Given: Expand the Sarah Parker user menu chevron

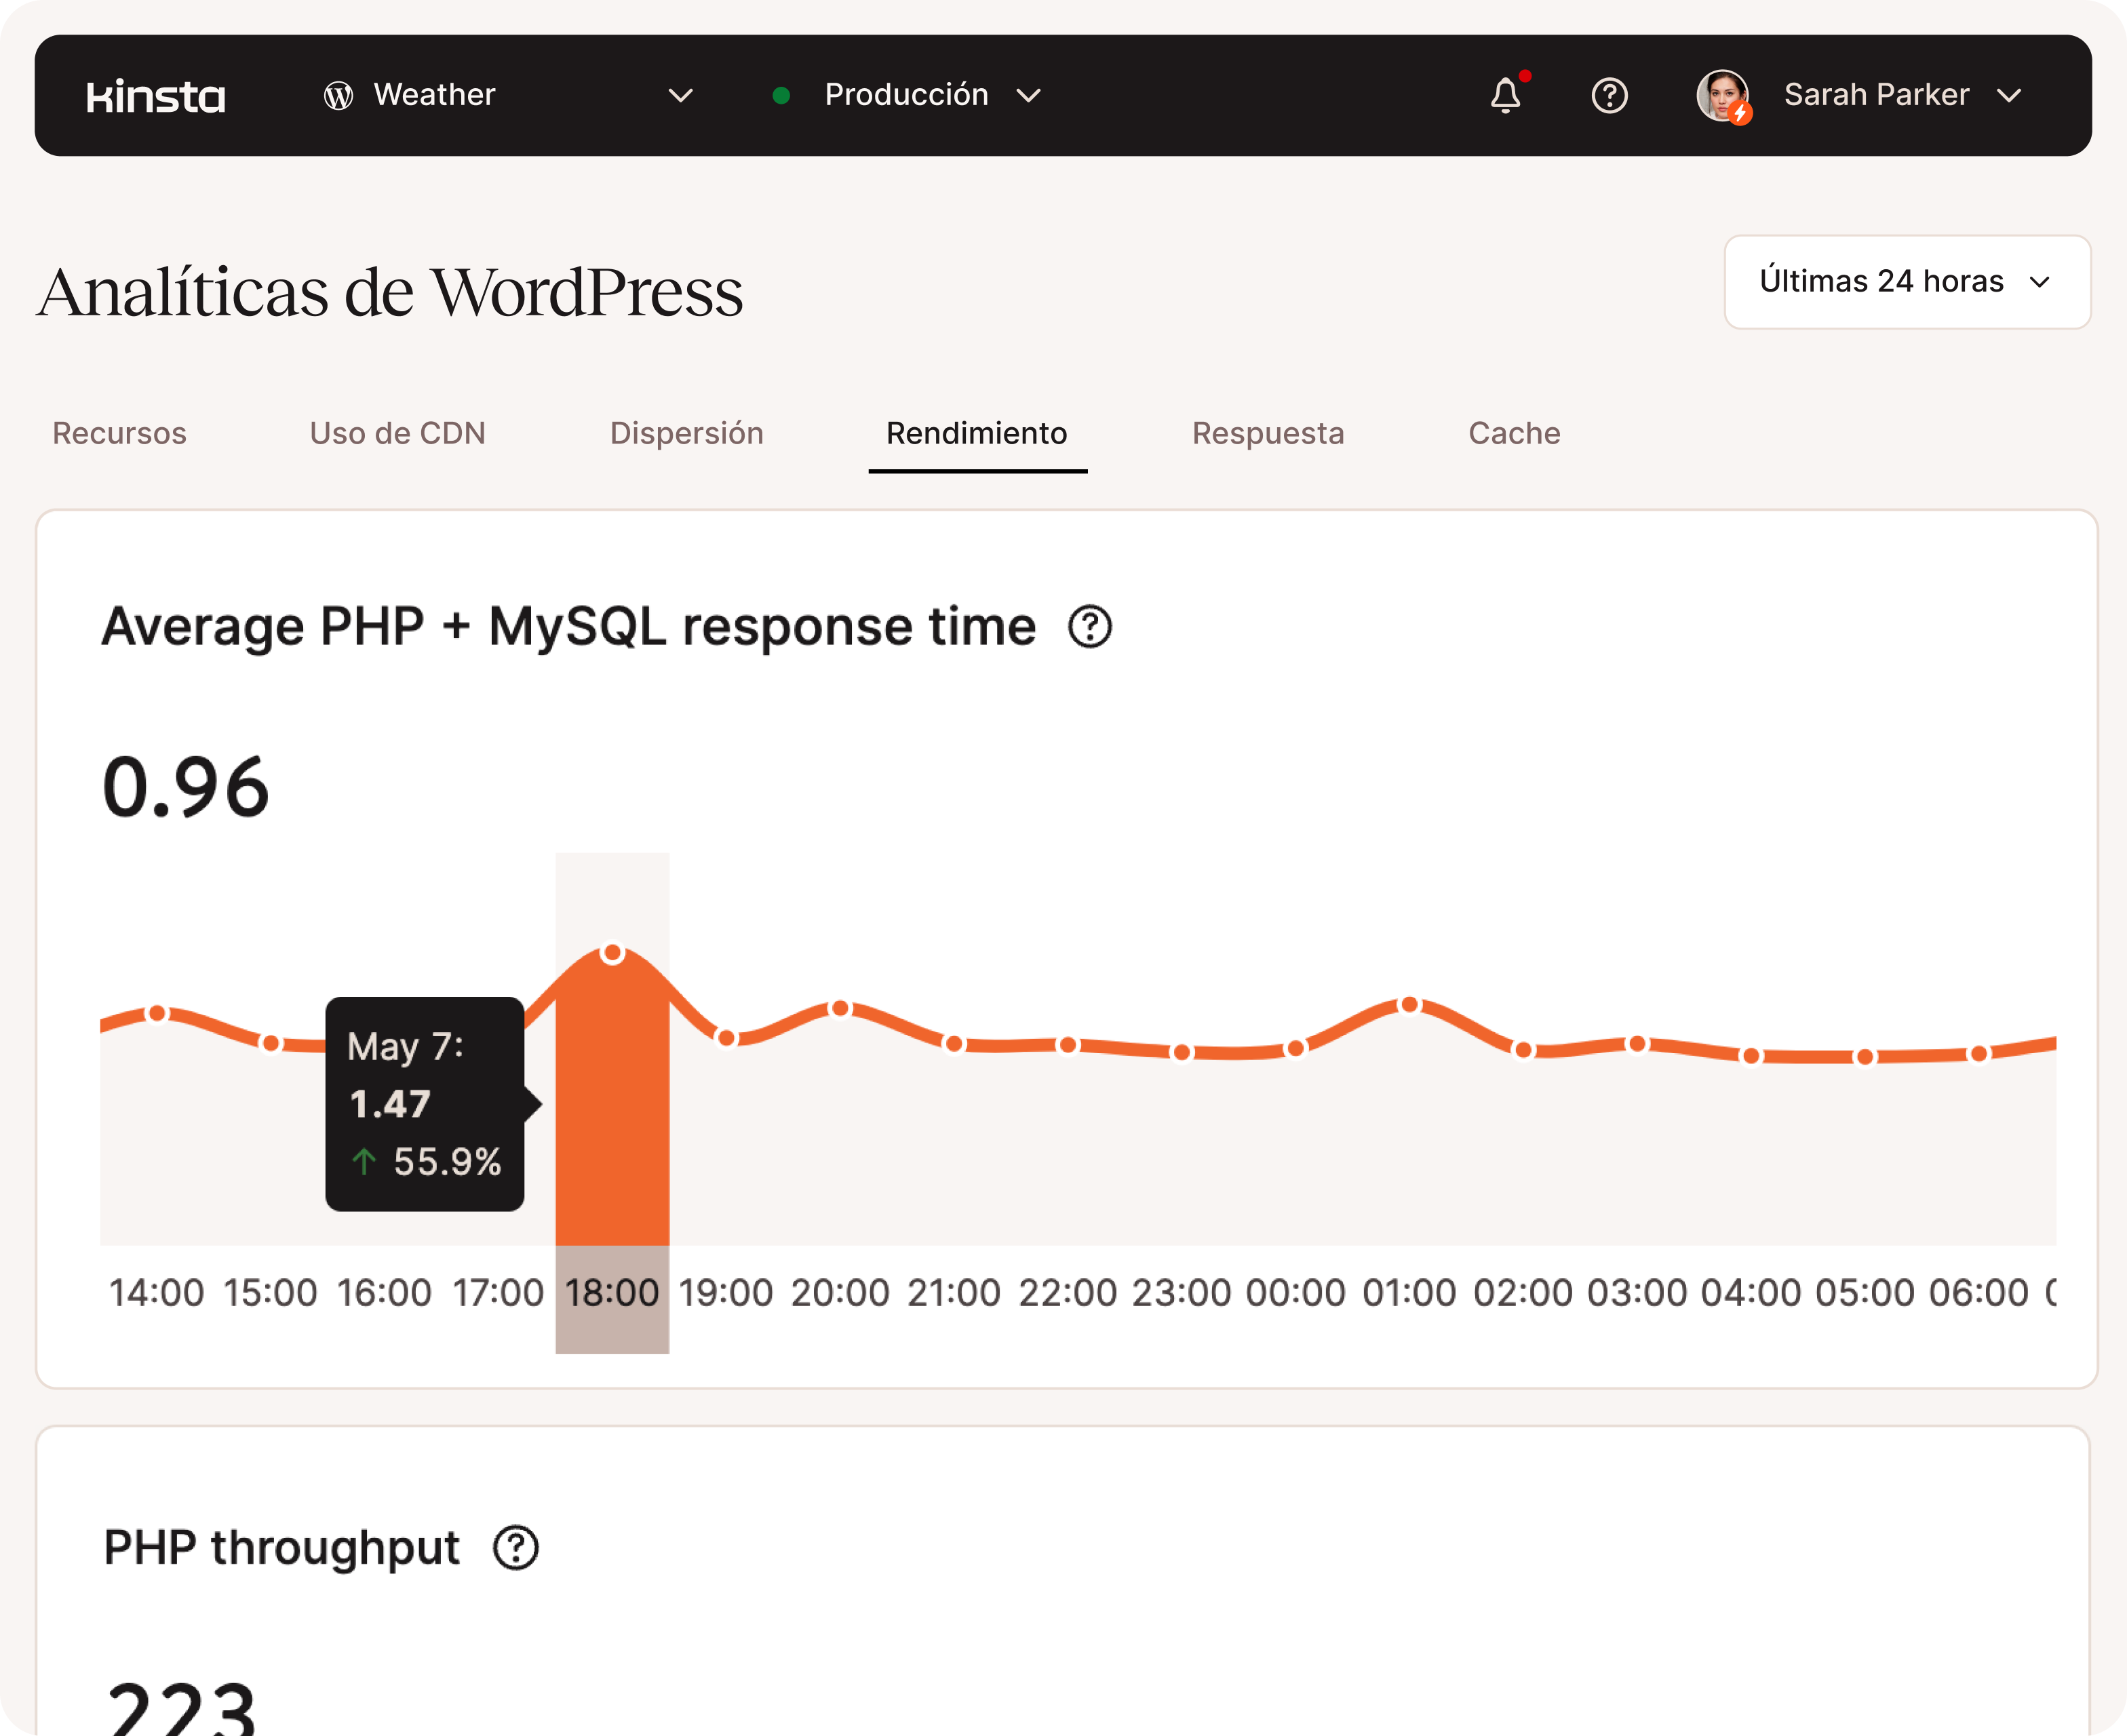Looking at the screenshot, I should click(x=2009, y=96).
